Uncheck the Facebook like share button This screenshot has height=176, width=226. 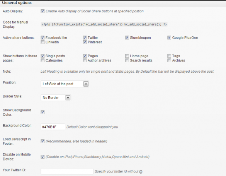pyautogui.click(x=42, y=38)
